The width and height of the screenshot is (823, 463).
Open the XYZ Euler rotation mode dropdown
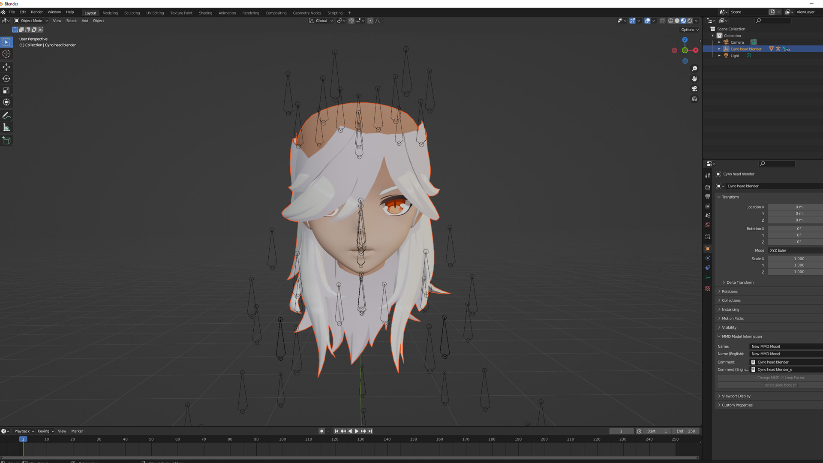(795, 250)
